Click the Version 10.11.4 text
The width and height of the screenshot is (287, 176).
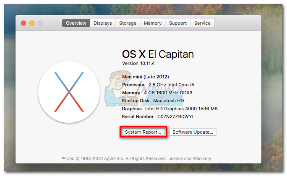click(138, 63)
